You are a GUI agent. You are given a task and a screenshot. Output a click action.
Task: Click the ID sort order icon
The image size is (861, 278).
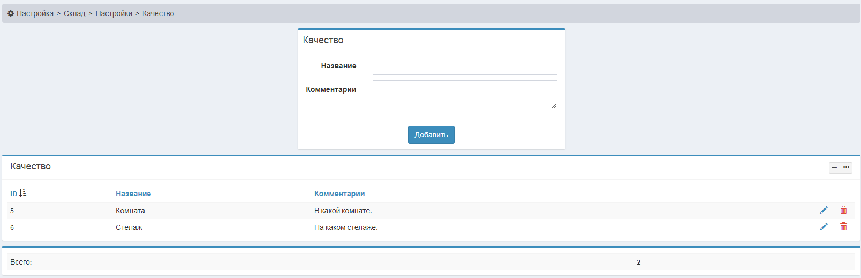(22, 193)
